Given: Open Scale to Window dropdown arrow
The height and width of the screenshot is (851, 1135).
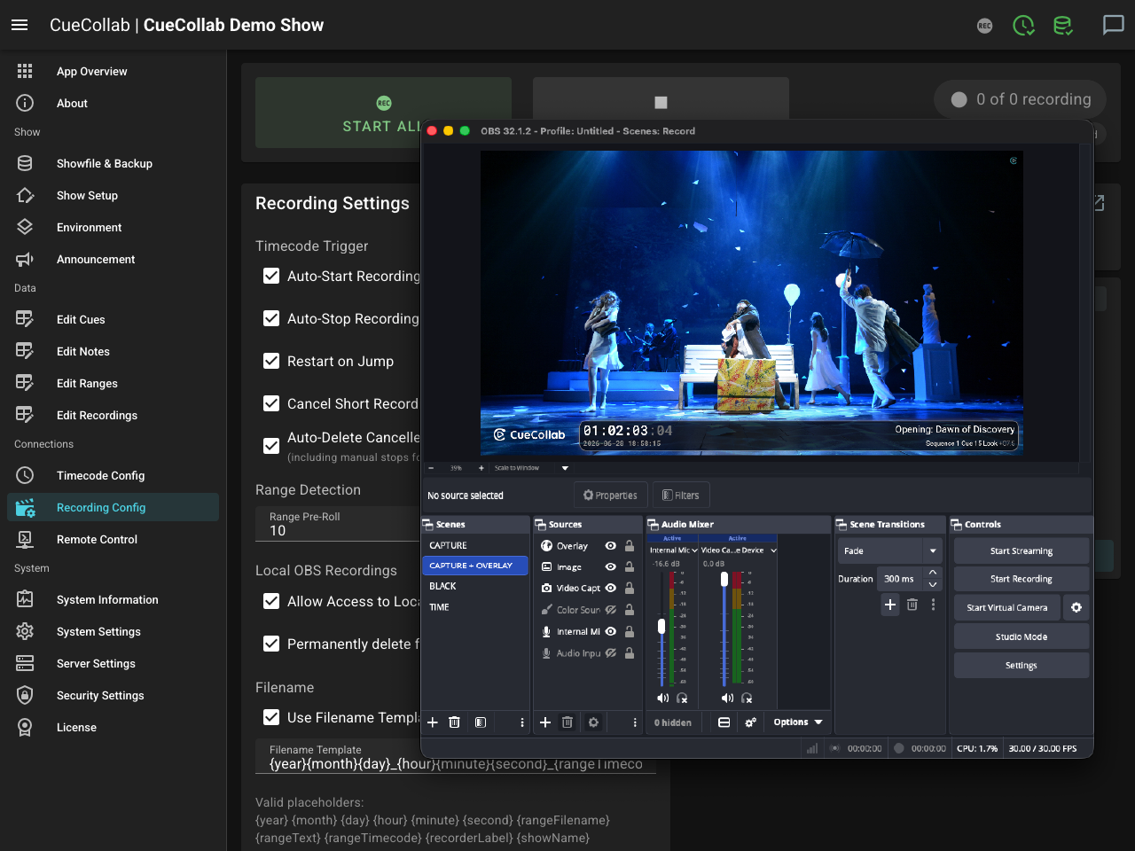Looking at the screenshot, I should coord(565,468).
